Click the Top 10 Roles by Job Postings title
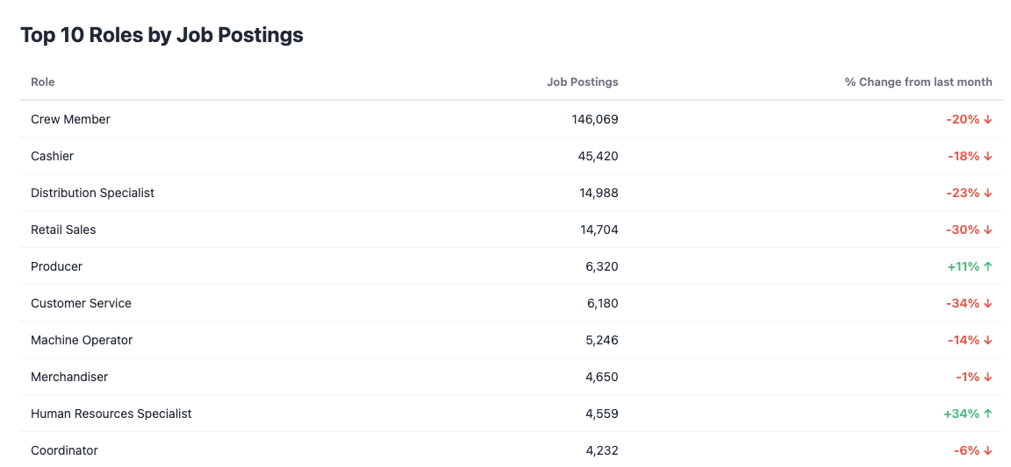This screenshot has width=1011, height=467. coord(161,35)
